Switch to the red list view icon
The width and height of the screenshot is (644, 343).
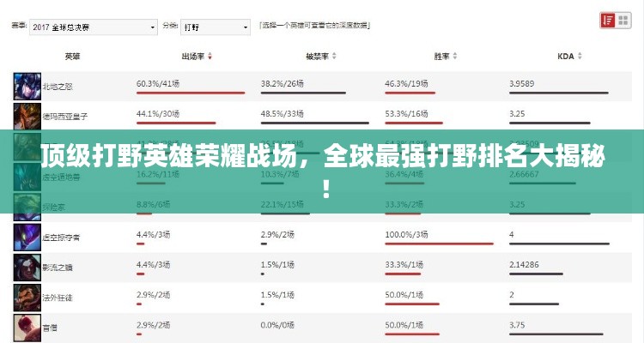pyautogui.click(x=608, y=20)
